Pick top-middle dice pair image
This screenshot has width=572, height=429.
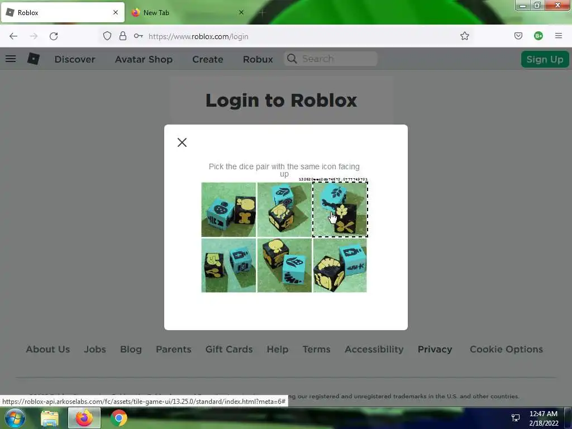click(284, 210)
